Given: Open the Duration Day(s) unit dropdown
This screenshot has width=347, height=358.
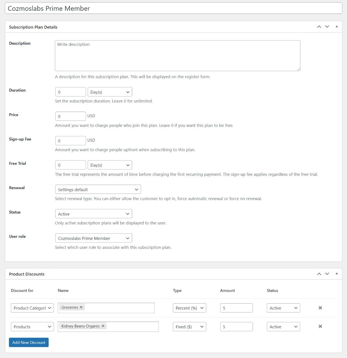Looking at the screenshot, I should (x=110, y=92).
